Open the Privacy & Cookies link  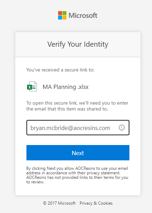coord(96,203)
